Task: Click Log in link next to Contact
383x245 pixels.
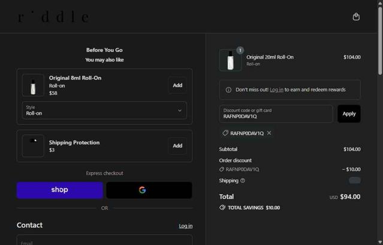Action: pyautogui.click(x=186, y=226)
